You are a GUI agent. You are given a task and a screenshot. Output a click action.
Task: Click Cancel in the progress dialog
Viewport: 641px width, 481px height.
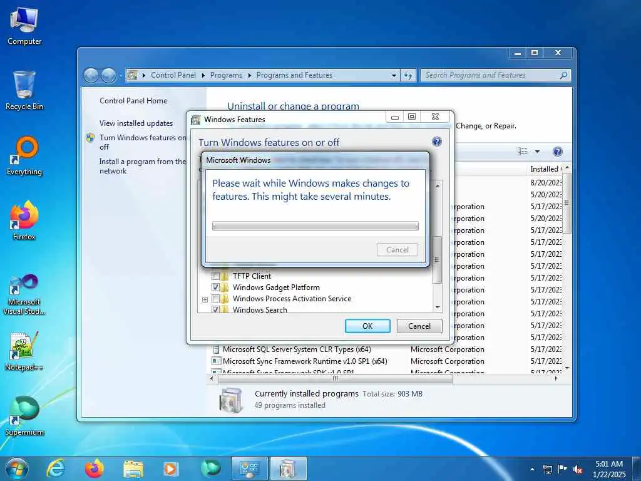(x=397, y=249)
